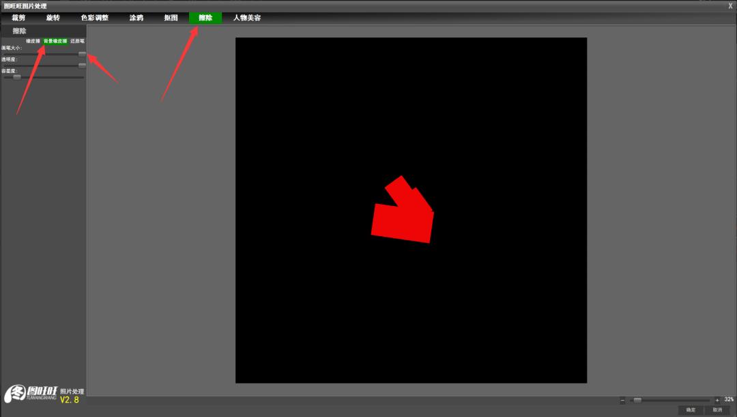This screenshot has height=417, width=737.
Task: Click the 容差度 slider handle
Action: (x=17, y=77)
